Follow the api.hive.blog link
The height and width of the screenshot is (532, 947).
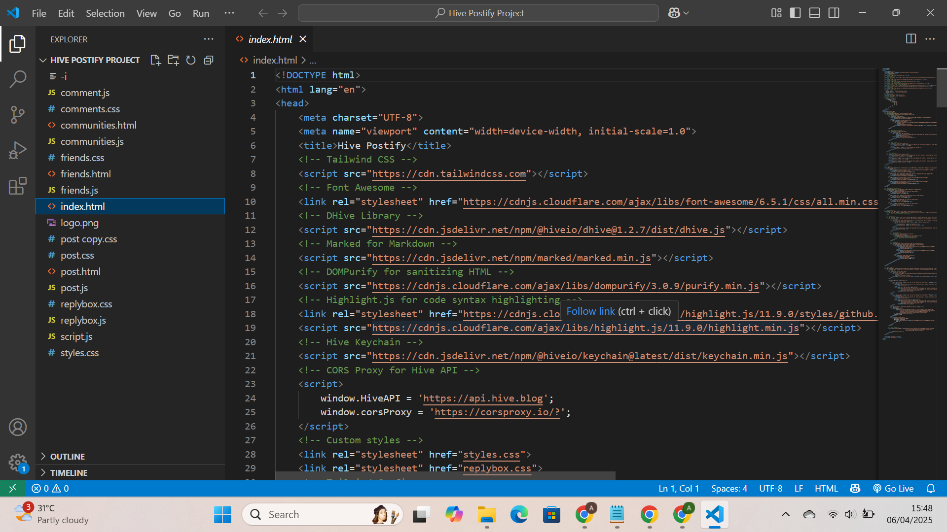[x=483, y=398]
